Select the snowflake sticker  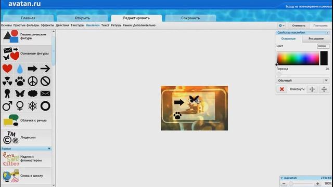32,106
